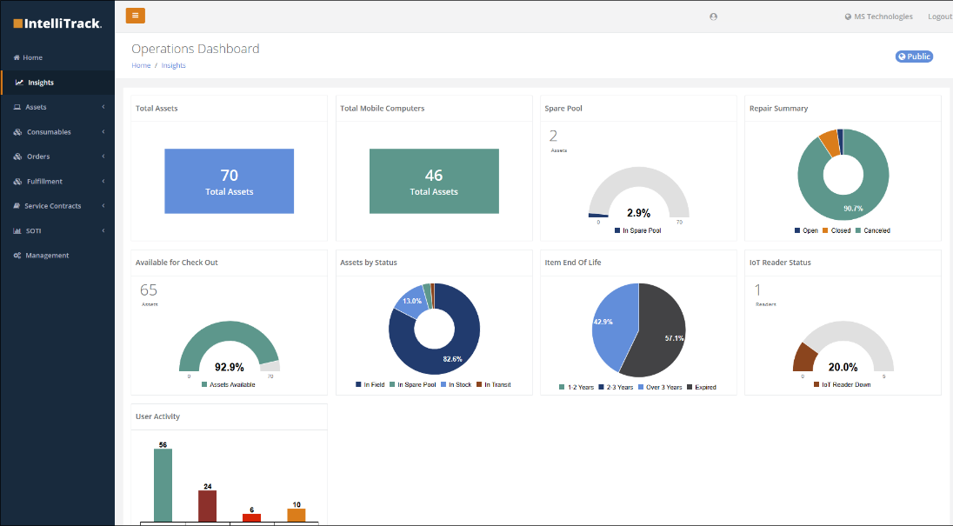The height and width of the screenshot is (526, 953).
Task: Click the blue 70 Total Assets tile
Action: (x=230, y=181)
